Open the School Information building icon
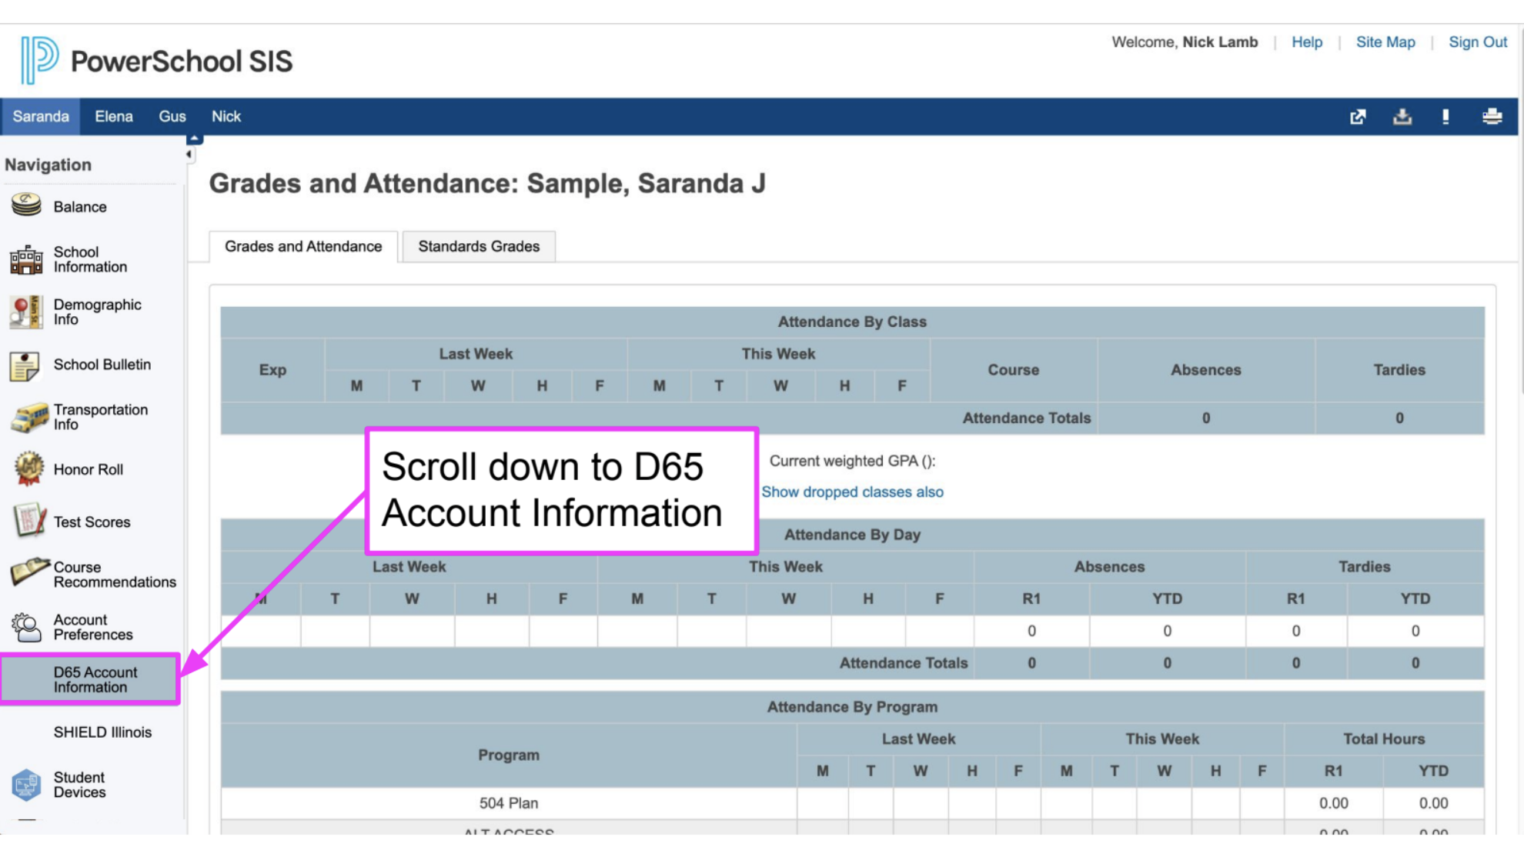 coord(26,259)
